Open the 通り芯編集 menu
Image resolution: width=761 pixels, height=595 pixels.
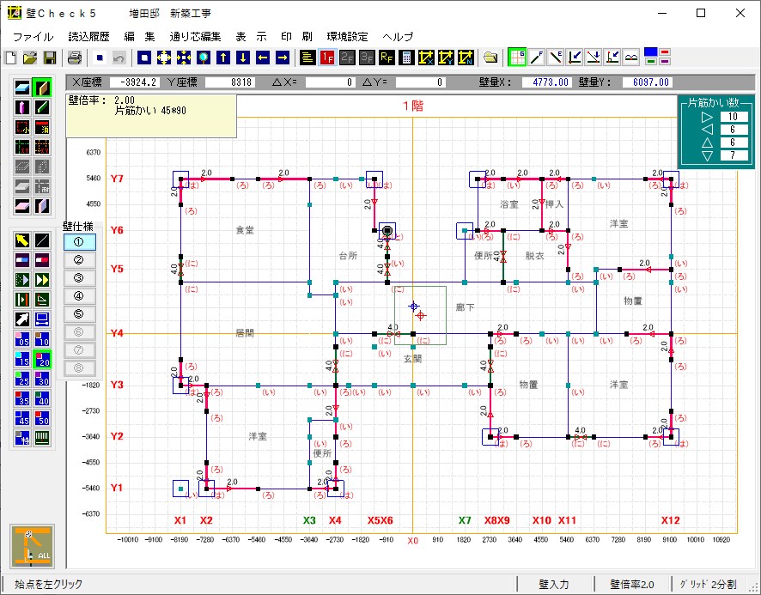(x=195, y=37)
